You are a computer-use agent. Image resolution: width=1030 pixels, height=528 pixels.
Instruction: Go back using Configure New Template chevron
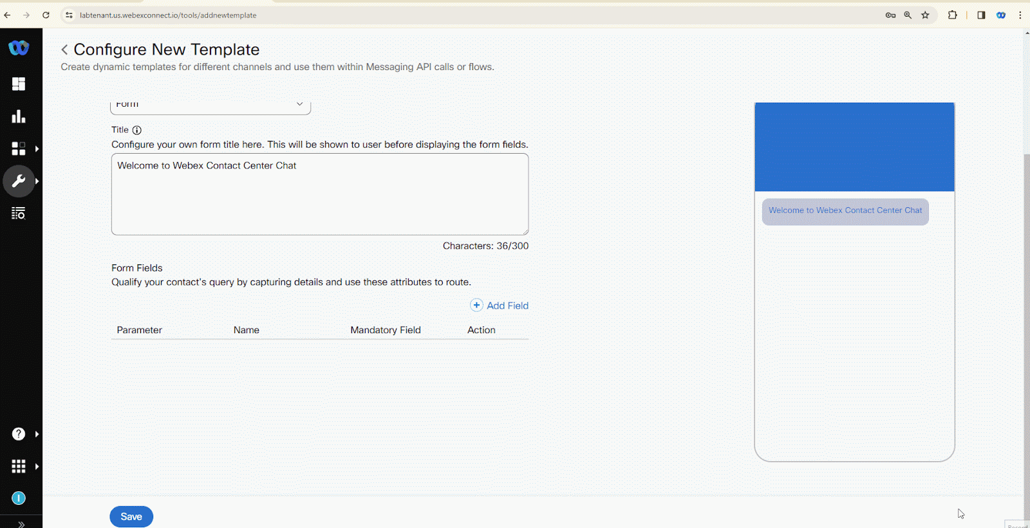point(64,50)
